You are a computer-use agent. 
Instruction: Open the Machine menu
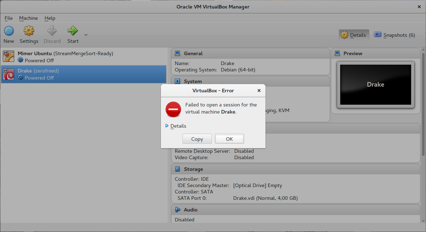28,18
